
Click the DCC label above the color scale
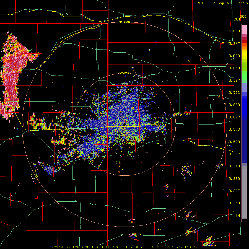(x=243, y=17)
